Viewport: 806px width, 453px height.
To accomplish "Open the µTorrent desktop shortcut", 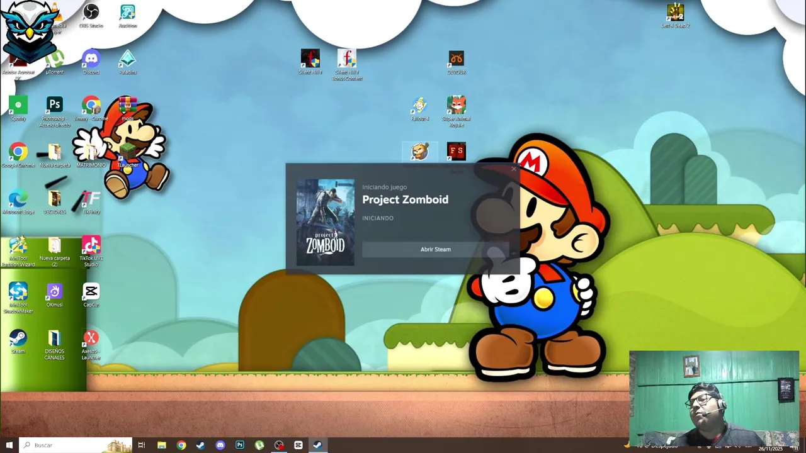I will [x=55, y=63].
